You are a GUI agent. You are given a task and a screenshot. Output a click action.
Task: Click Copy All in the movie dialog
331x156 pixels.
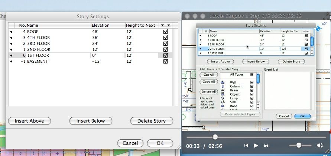coord(208,82)
